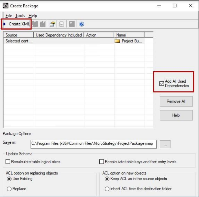Open the properties icon in the toolbar
The width and height of the screenshot is (199, 197).
(52, 24)
